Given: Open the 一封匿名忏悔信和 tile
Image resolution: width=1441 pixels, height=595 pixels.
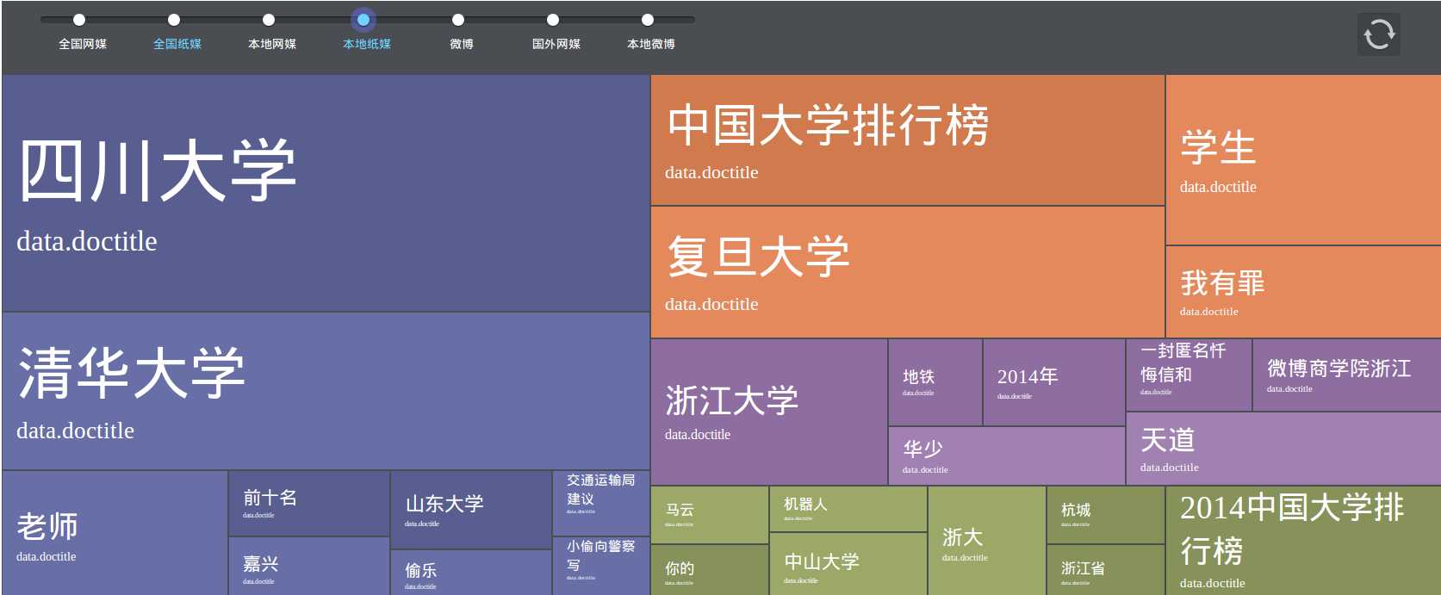Looking at the screenshot, I should pyautogui.click(x=1189, y=375).
